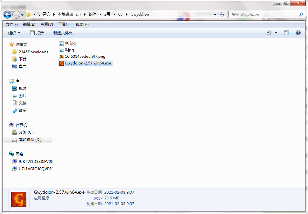Expand the 组织 dropdown menu
Screen dimensions: 308x214
click(x=14, y=33)
